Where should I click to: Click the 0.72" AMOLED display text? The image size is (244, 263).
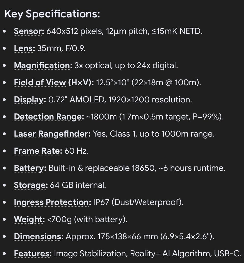click(x=76, y=100)
